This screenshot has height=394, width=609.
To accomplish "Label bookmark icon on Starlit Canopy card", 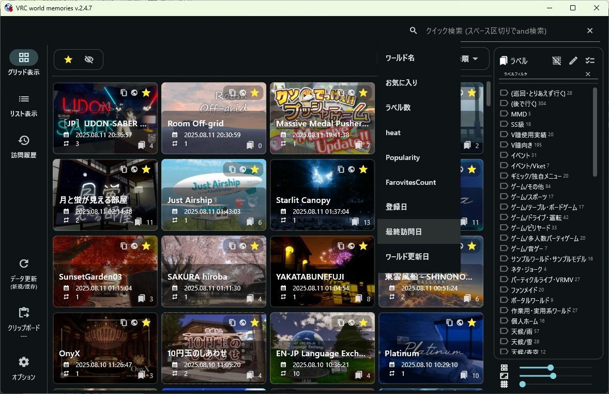I will [355, 222].
